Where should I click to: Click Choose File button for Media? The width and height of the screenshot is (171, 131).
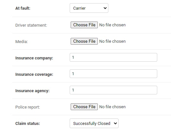tap(84, 41)
